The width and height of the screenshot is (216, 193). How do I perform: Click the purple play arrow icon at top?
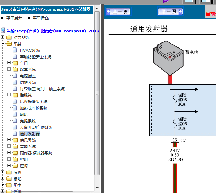pos(166,1)
